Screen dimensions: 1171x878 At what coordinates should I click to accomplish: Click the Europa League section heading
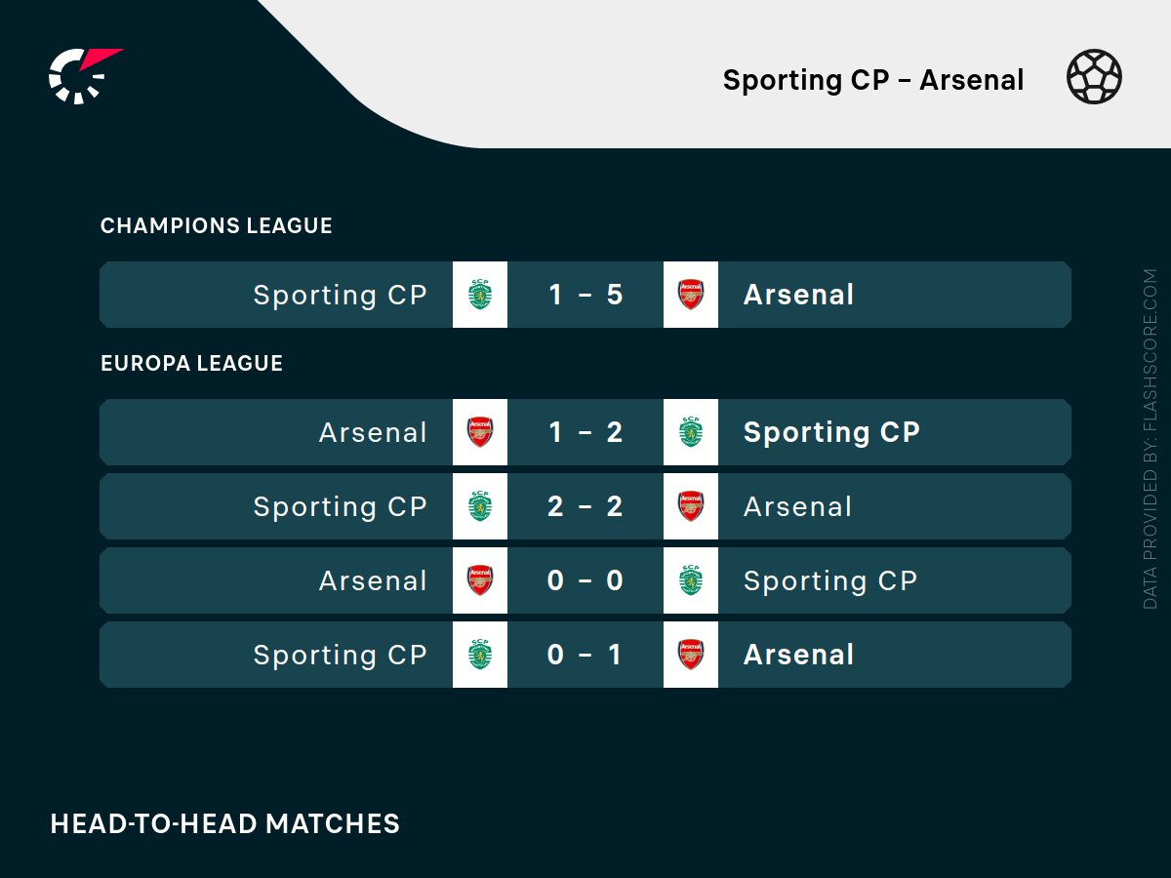click(192, 364)
